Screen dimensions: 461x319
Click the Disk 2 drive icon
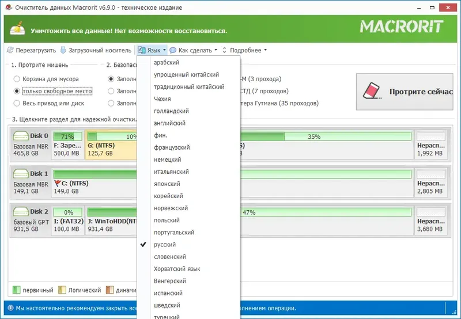21,211
